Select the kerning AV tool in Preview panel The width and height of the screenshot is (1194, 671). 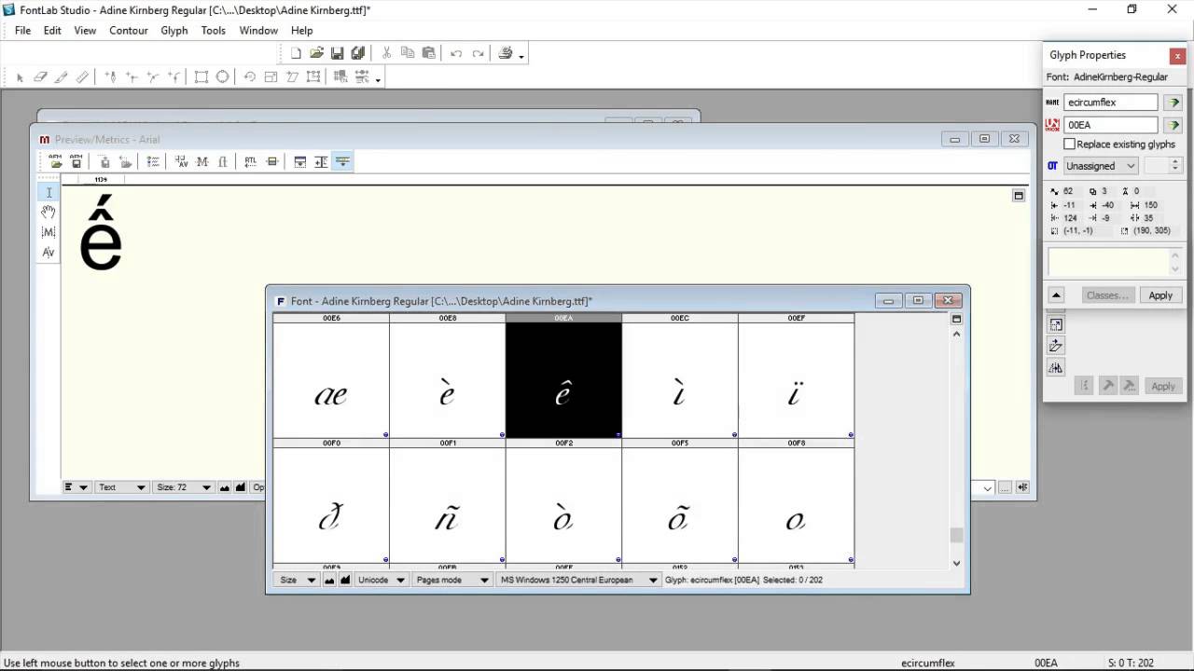click(49, 253)
